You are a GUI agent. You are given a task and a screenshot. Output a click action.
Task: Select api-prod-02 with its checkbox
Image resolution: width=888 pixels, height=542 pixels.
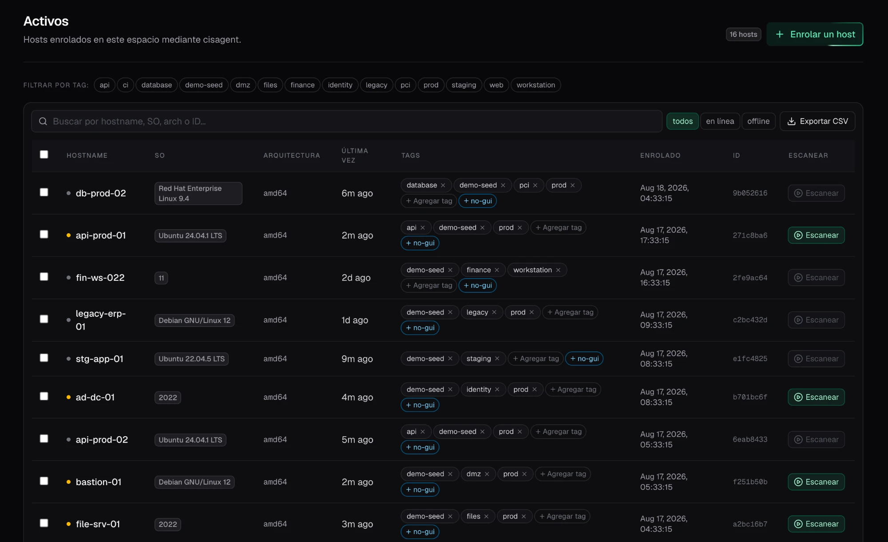click(x=44, y=439)
